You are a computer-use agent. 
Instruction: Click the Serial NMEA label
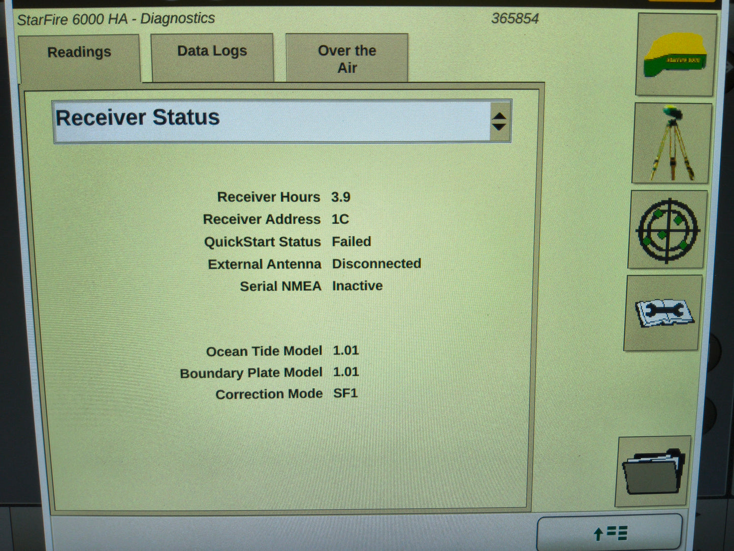tap(280, 286)
